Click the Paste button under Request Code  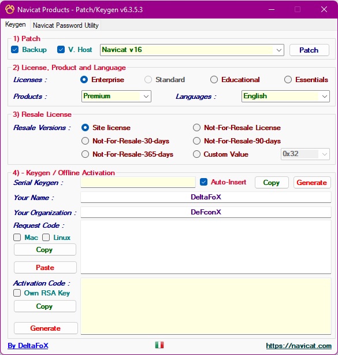pyautogui.click(x=45, y=267)
